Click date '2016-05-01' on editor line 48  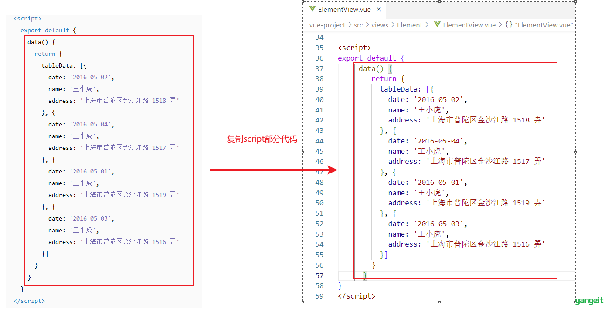[x=428, y=182]
